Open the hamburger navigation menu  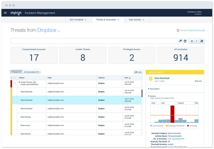point(5,13)
